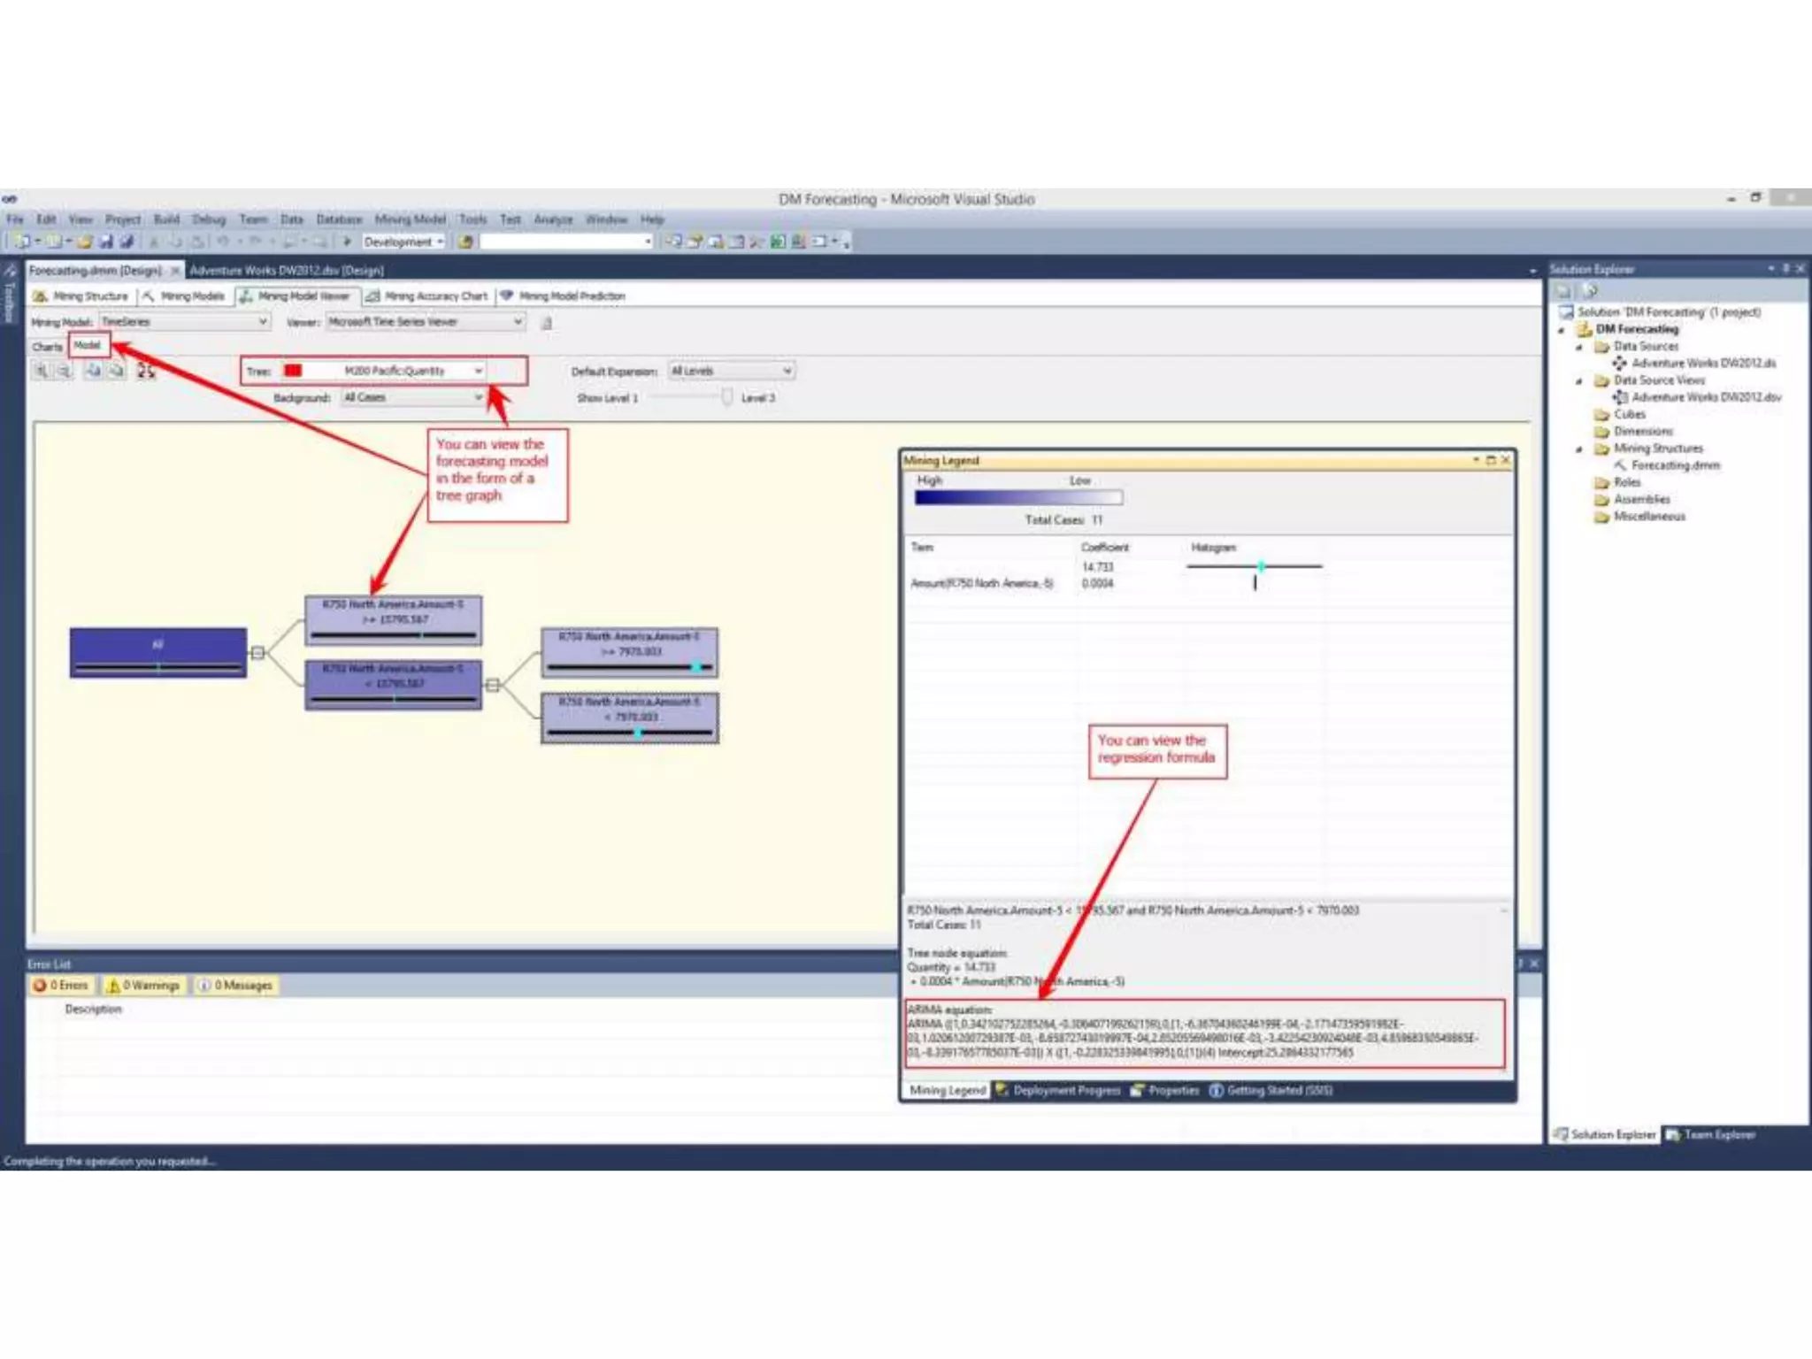Toggle the 0 Errors filter button
Viewport: 1812px width, 1359px height.
click(x=62, y=986)
